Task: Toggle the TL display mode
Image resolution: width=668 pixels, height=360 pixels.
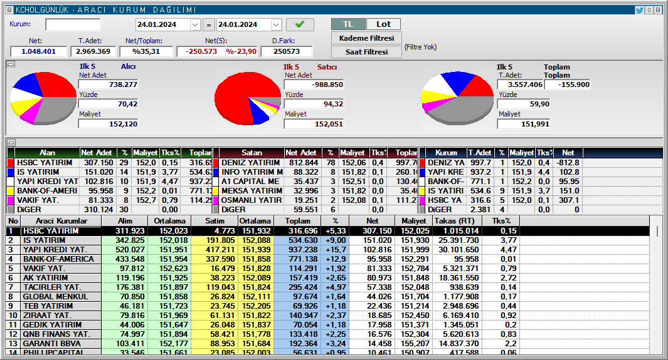Action: click(x=348, y=24)
